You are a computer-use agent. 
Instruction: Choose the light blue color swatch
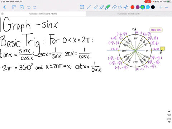pos(148,7)
